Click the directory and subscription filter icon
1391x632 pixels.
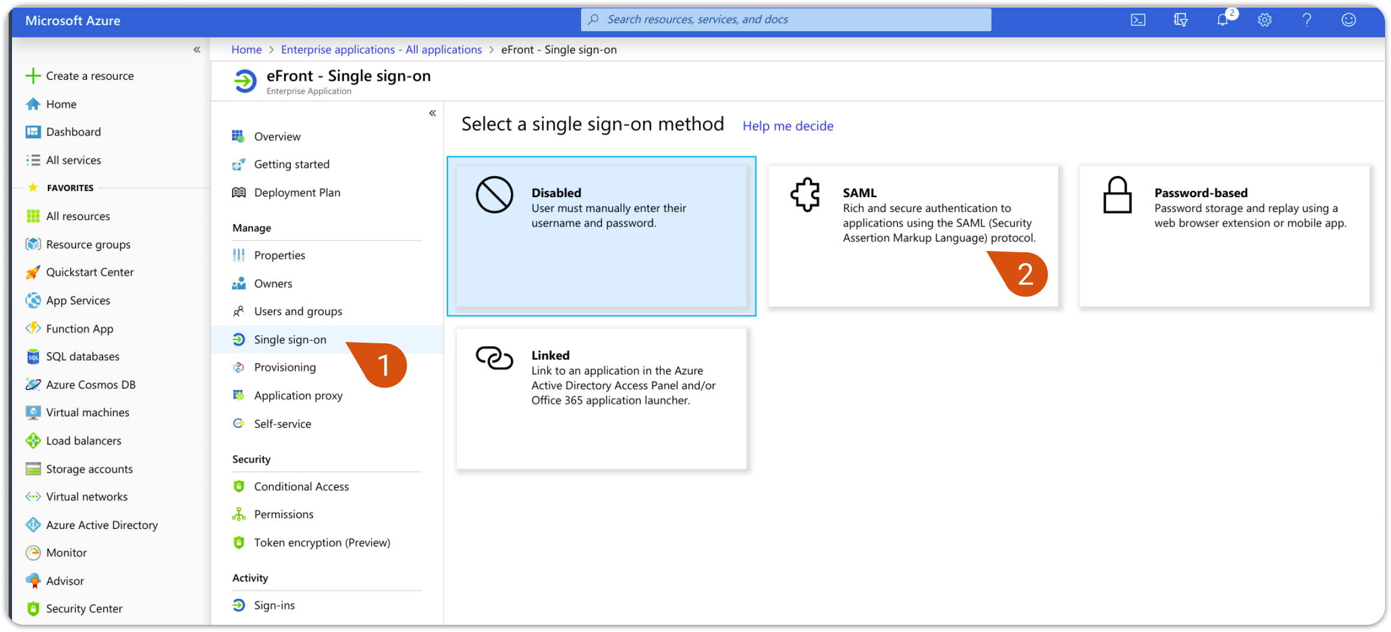pos(1180,19)
